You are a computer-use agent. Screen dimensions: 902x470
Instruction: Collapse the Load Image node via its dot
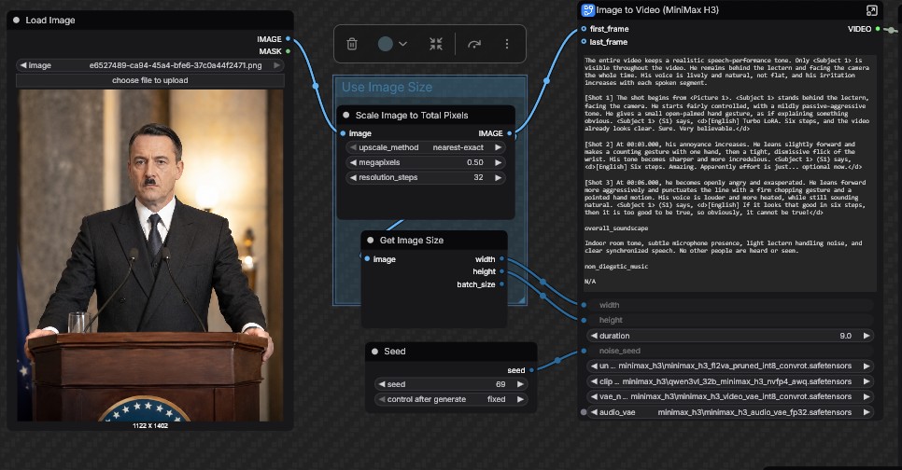pyautogui.click(x=16, y=21)
